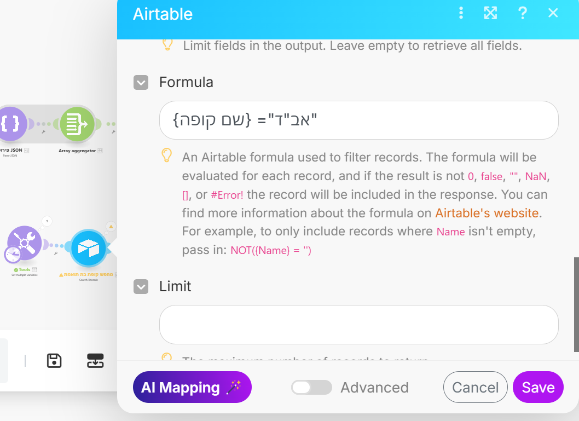Open help via the question mark icon

(x=522, y=13)
